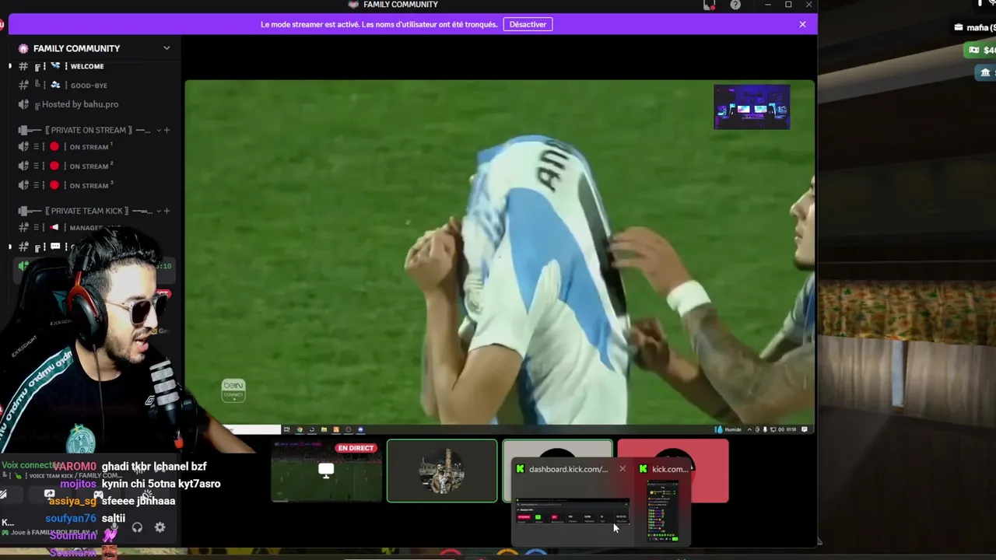Click the hash icon beside WELCOME
996x560 pixels.
[23, 66]
